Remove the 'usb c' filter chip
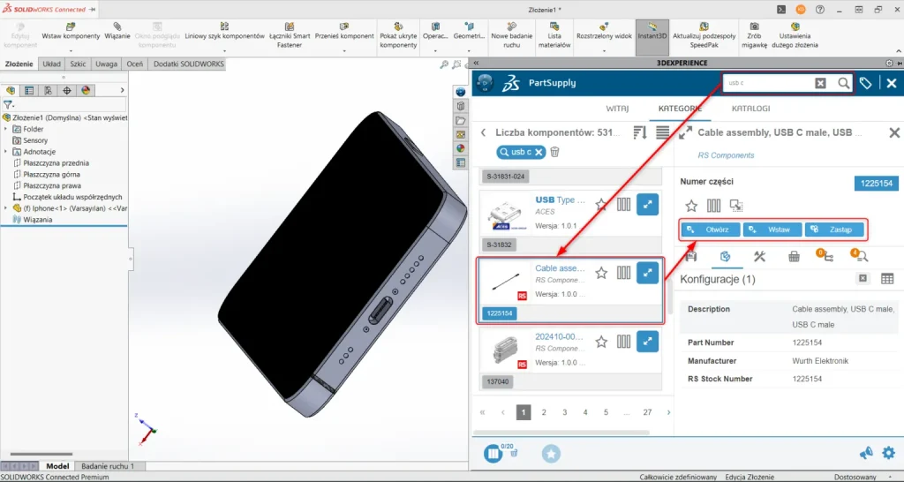 pos(539,152)
